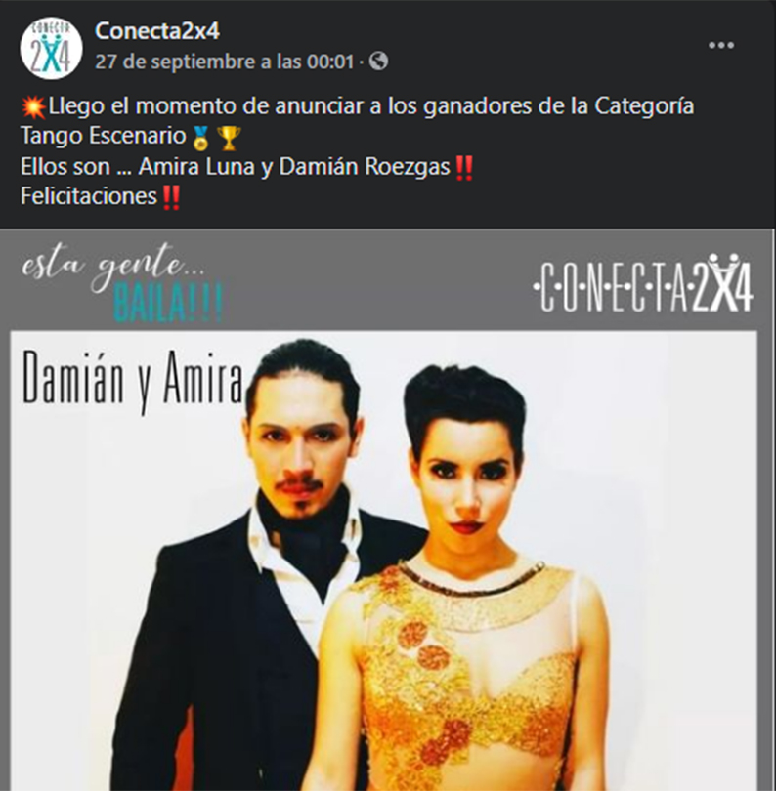
Task: Click the red exclamation marks after Felicitaciones
Action: point(171,197)
